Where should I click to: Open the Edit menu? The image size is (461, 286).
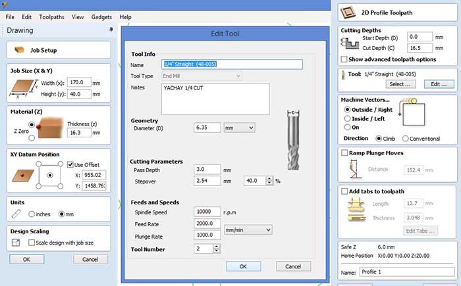tap(26, 17)
